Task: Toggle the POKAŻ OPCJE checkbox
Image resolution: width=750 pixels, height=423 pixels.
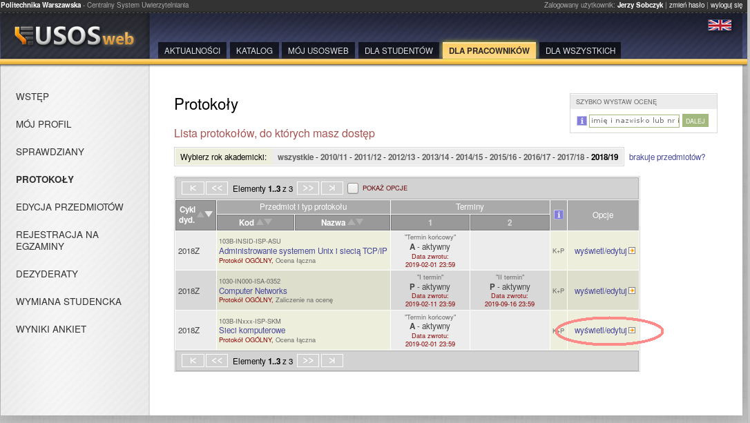Action: [x=353, y=188]
